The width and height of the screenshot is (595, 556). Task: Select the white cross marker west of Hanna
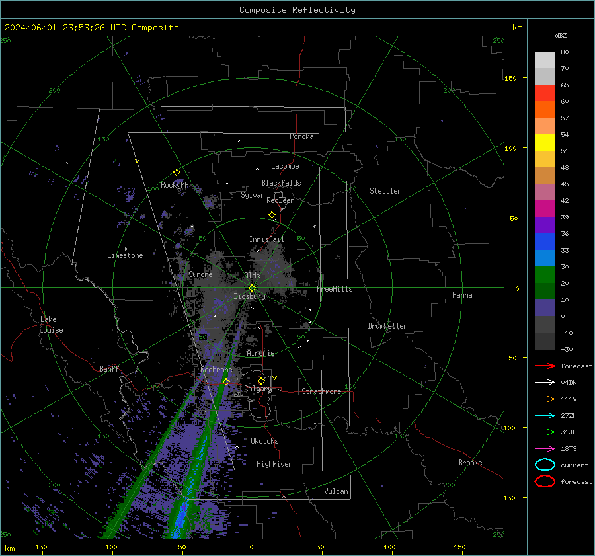pos(374,266)
